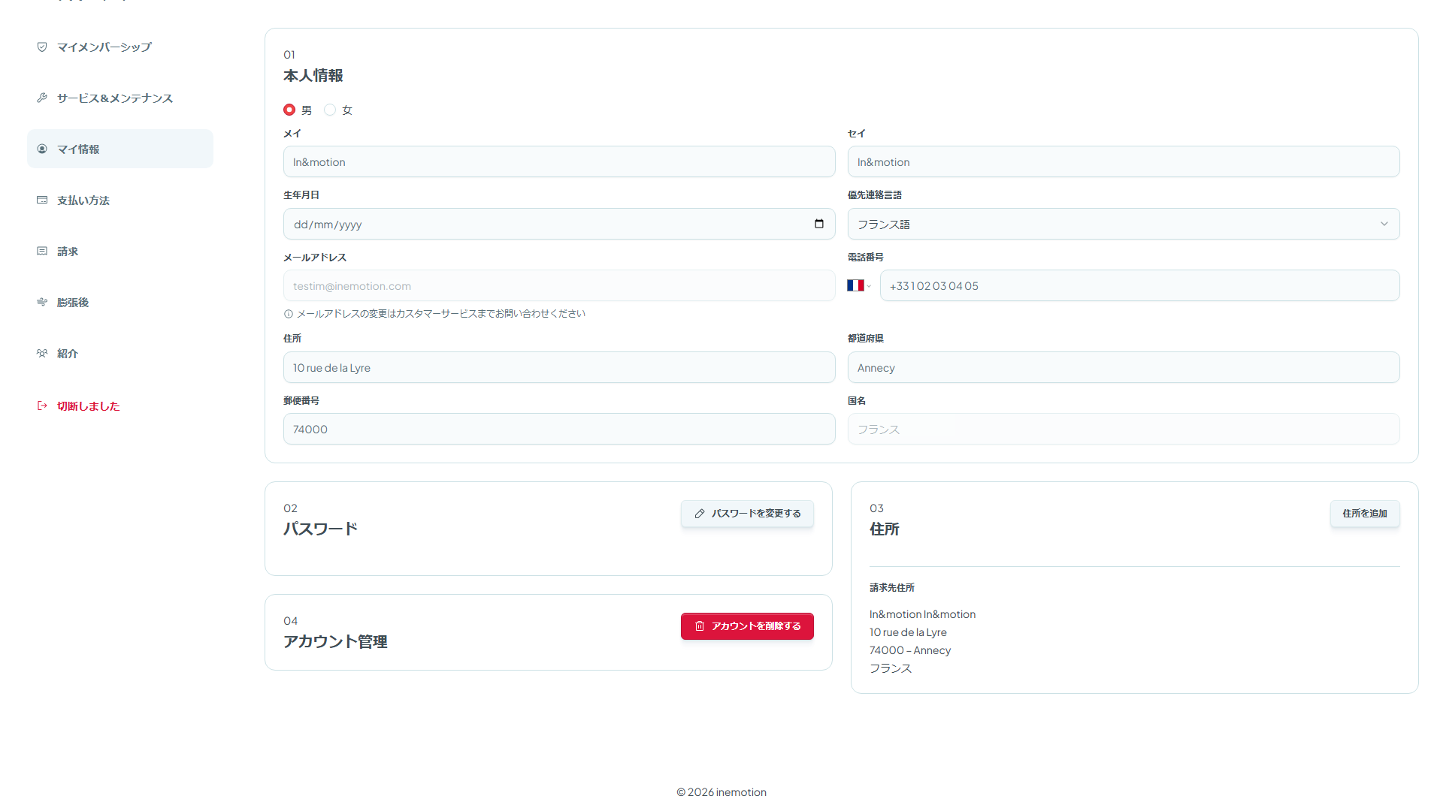Click the info icon before the email change notice

pyautogui.click(x=289, y=314)
